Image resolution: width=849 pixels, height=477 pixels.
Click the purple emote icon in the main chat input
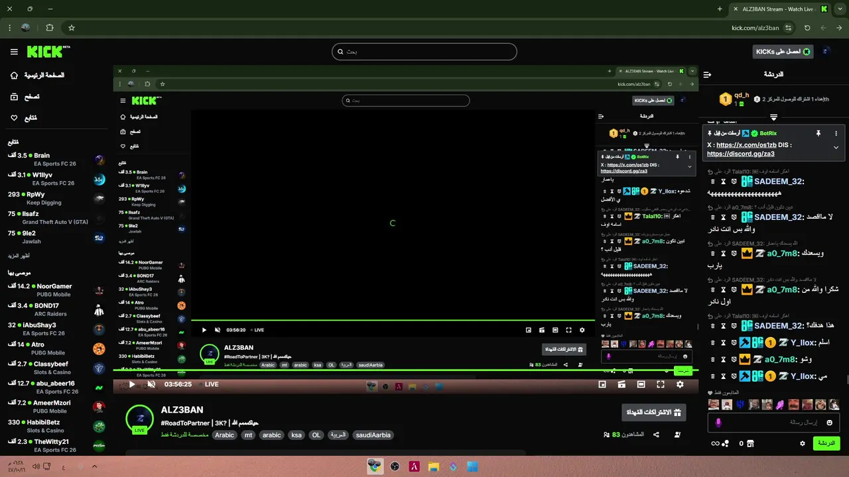718,423
